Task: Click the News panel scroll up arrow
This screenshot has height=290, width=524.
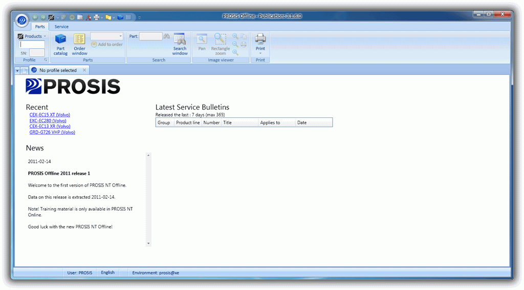Action: 148,155
